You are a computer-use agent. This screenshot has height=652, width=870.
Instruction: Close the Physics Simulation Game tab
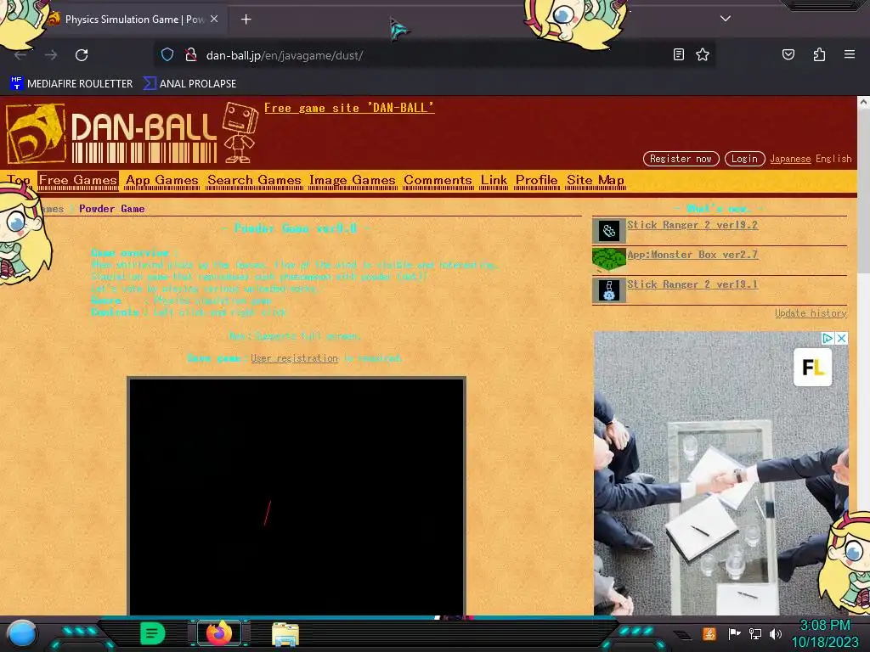[214, 19]
